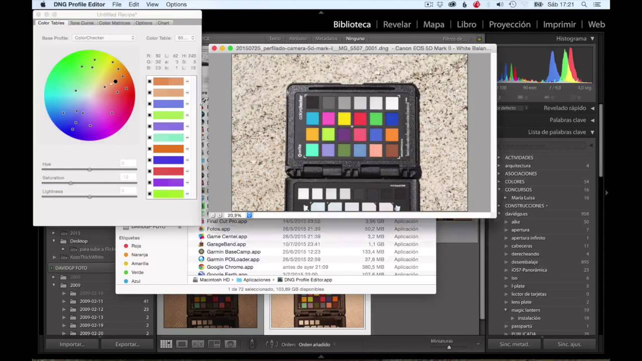642x361 pixels.
Task: Click Garmin BaseCamp.app icon in Finder
Action: point(201,252)
